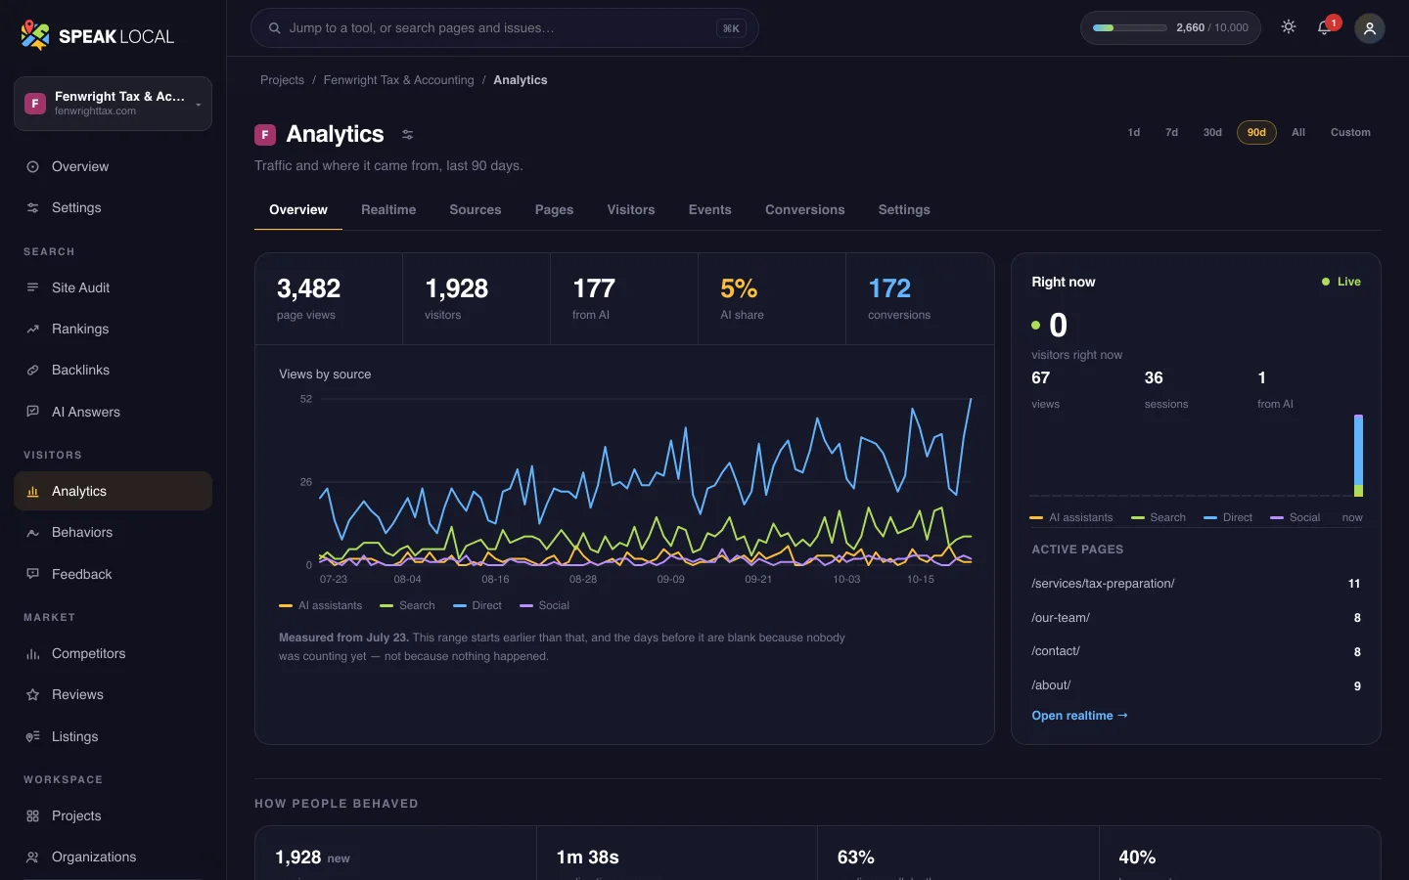Focus the Jump to a tool search field
Image resolution: width=1409 pixels, height=880 pixels.
click(505, 28)
